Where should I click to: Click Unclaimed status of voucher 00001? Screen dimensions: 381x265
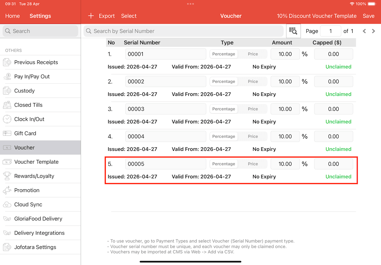[x=338, y=67]
